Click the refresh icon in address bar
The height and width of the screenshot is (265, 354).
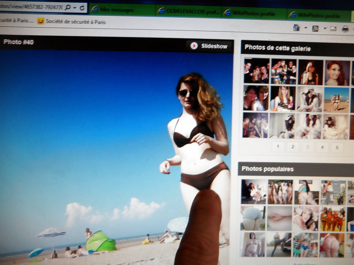[82, 7]
